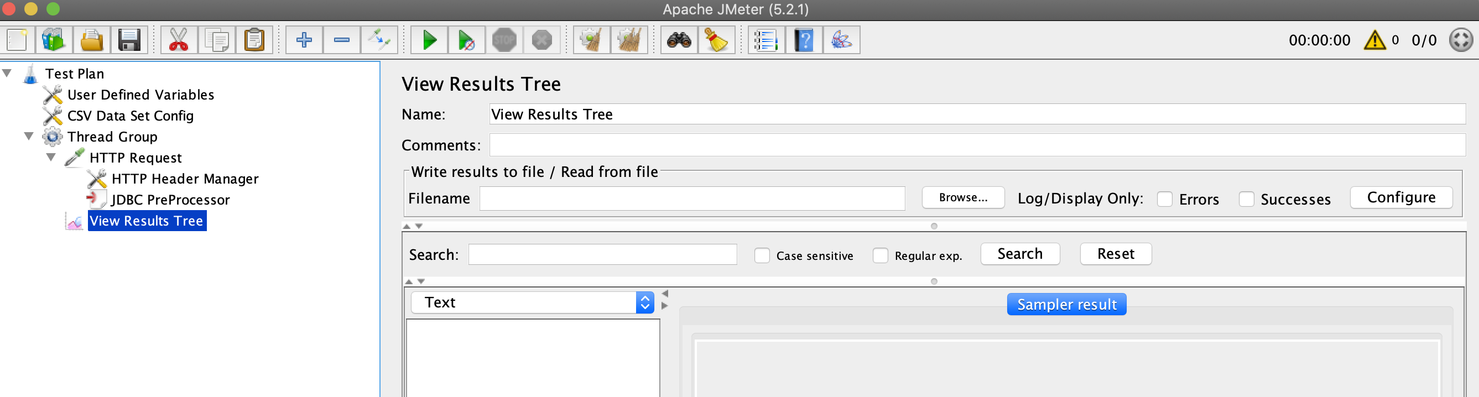
Task: Select HTTP Header Manager in tree
Action: [x=185, y=179]
